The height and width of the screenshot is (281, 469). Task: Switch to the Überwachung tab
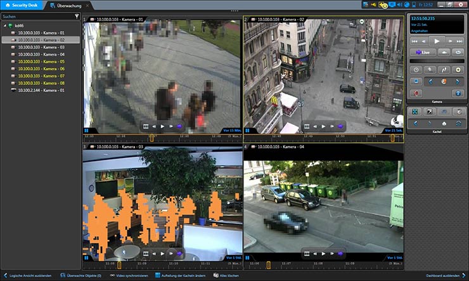point(68,5)
